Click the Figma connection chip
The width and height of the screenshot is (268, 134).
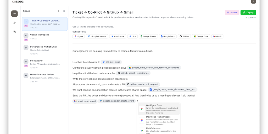pyautogui.click(x=79, y=36)
